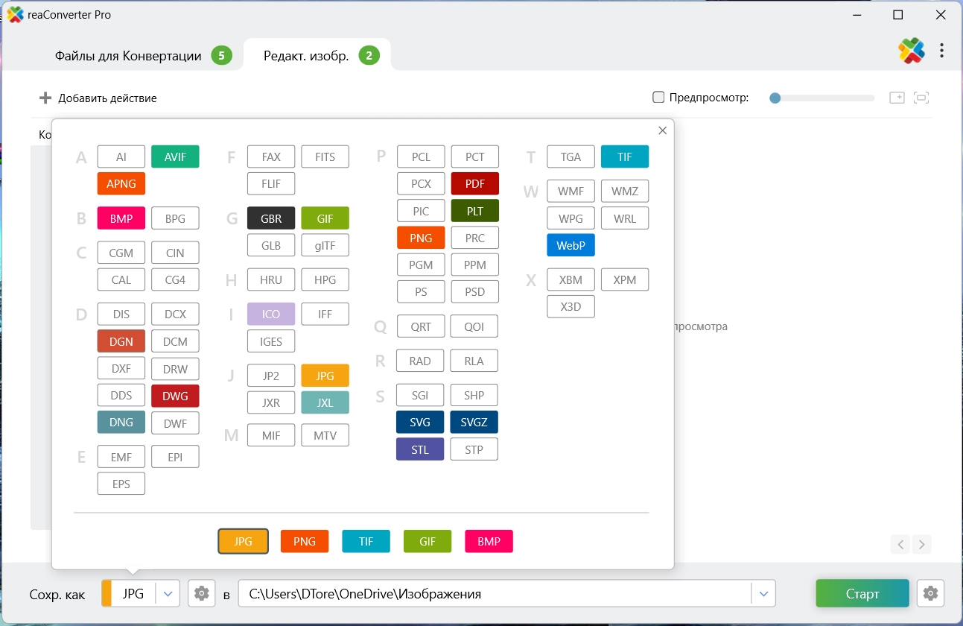Open the settings gear next to Старт
The image size is (963, 626).
click(x=930, y=594)
